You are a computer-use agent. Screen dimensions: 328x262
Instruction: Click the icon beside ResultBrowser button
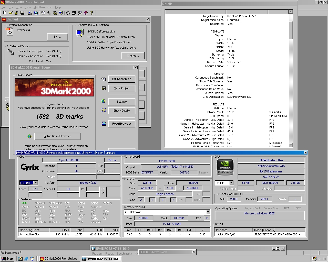pos(104,124)
